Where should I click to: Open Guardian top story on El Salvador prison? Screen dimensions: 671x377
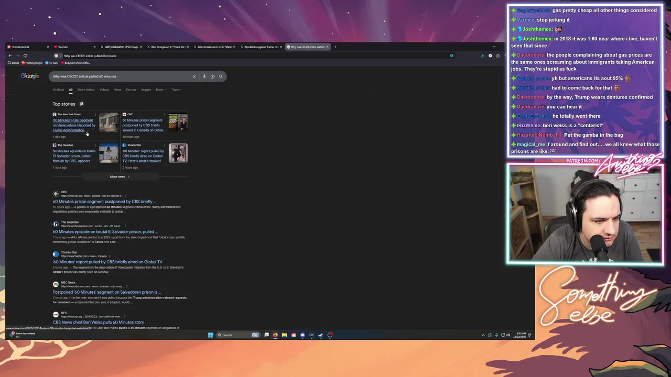[74, 156]
